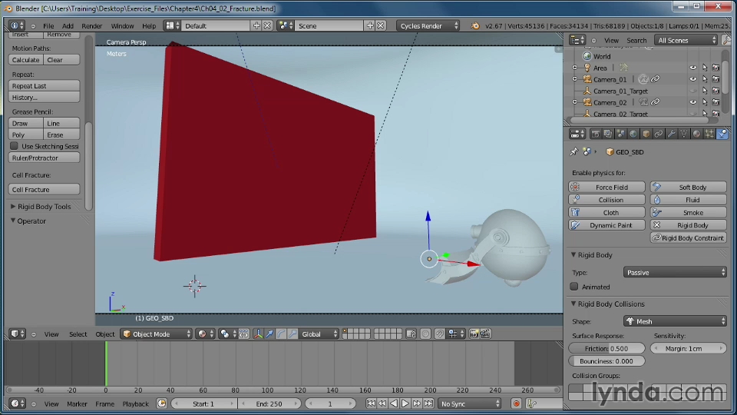Adjust the Friction 0.500 slider

606,348
